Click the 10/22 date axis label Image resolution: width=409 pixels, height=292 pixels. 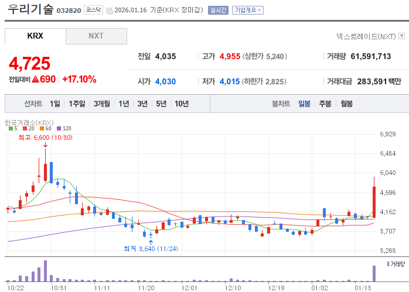[16, 288]
